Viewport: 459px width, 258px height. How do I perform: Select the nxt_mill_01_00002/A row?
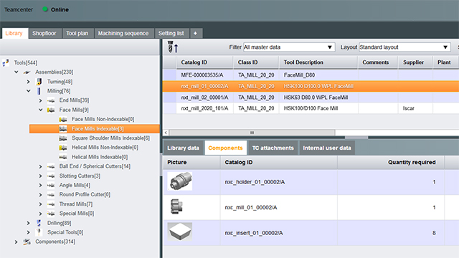pyautogui.click(x=311, y=86)
